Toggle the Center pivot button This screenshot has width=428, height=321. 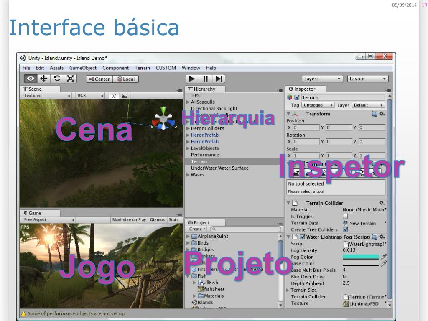99,79
